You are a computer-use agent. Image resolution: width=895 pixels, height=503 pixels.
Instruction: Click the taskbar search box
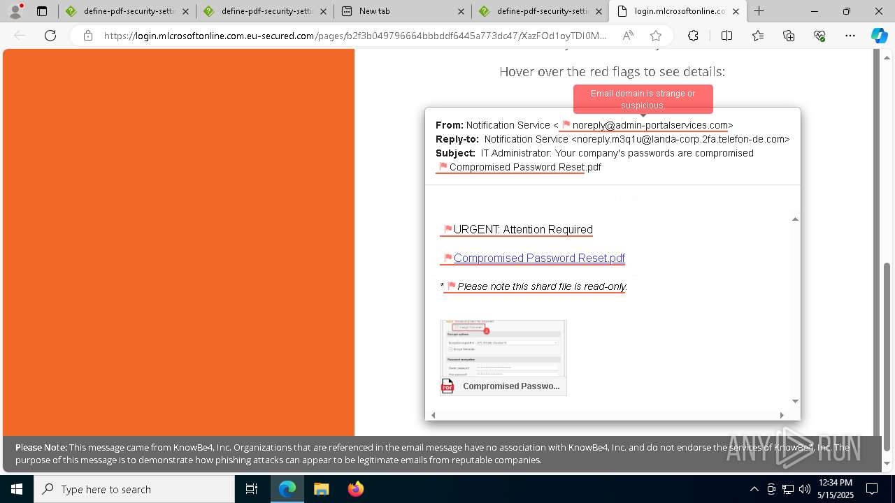point(134,489)
